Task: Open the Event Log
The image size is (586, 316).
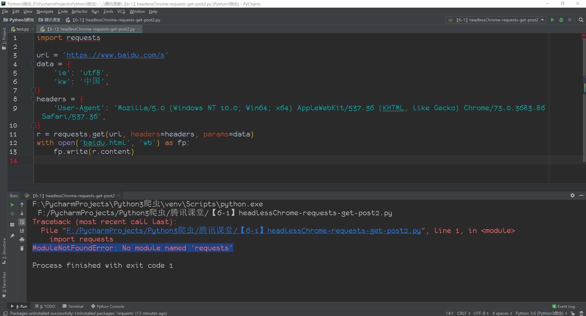Action: point(563,306)
